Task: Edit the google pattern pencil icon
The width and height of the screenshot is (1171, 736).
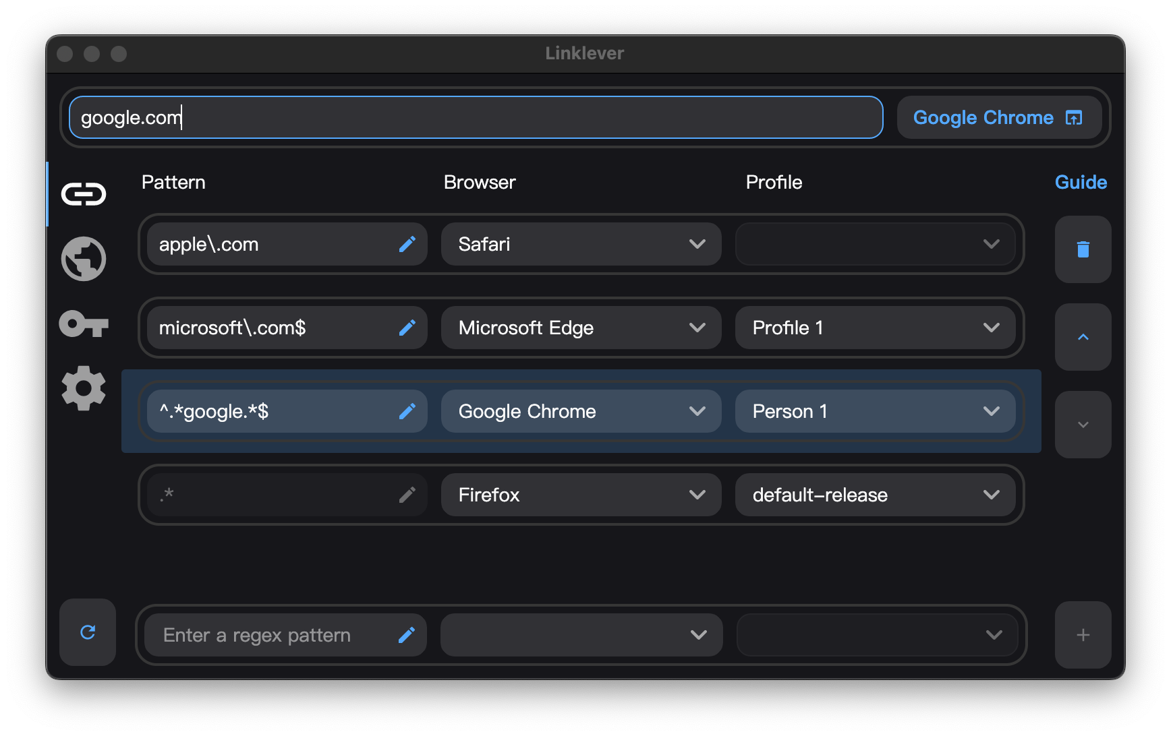Action: (x=407, y=411)
